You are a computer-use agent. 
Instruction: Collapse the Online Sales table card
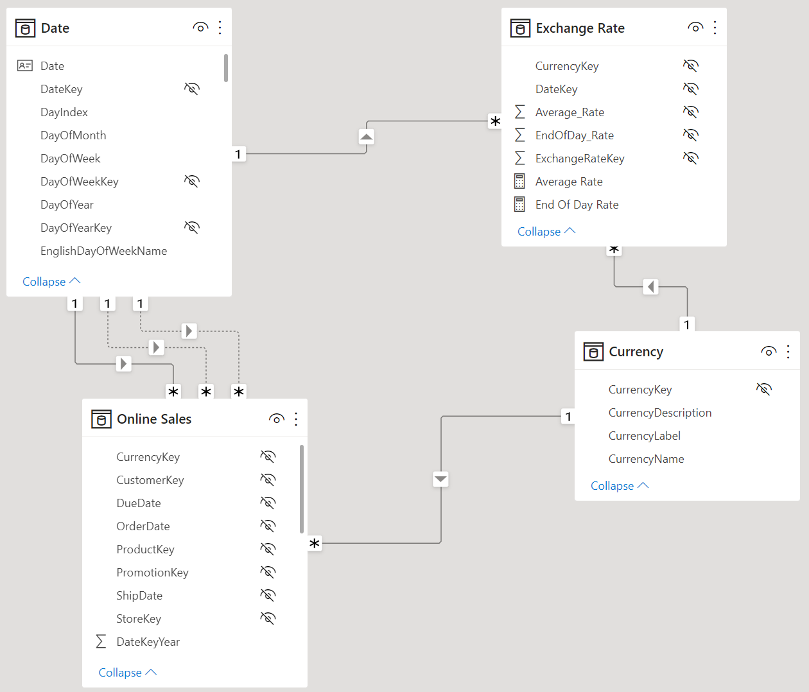pos(127,672)
